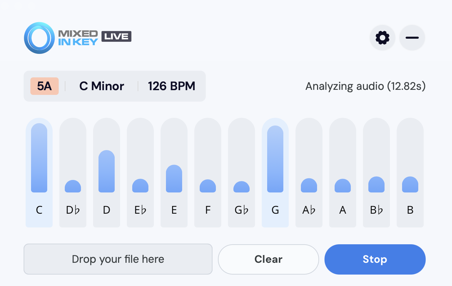Click the F note column
The height and width of the screenshot is (286, 452).
click(x=208, y=172)
